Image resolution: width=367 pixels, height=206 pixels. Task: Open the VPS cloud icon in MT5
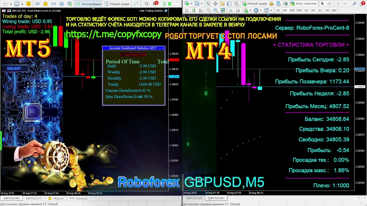coord(62,4)
